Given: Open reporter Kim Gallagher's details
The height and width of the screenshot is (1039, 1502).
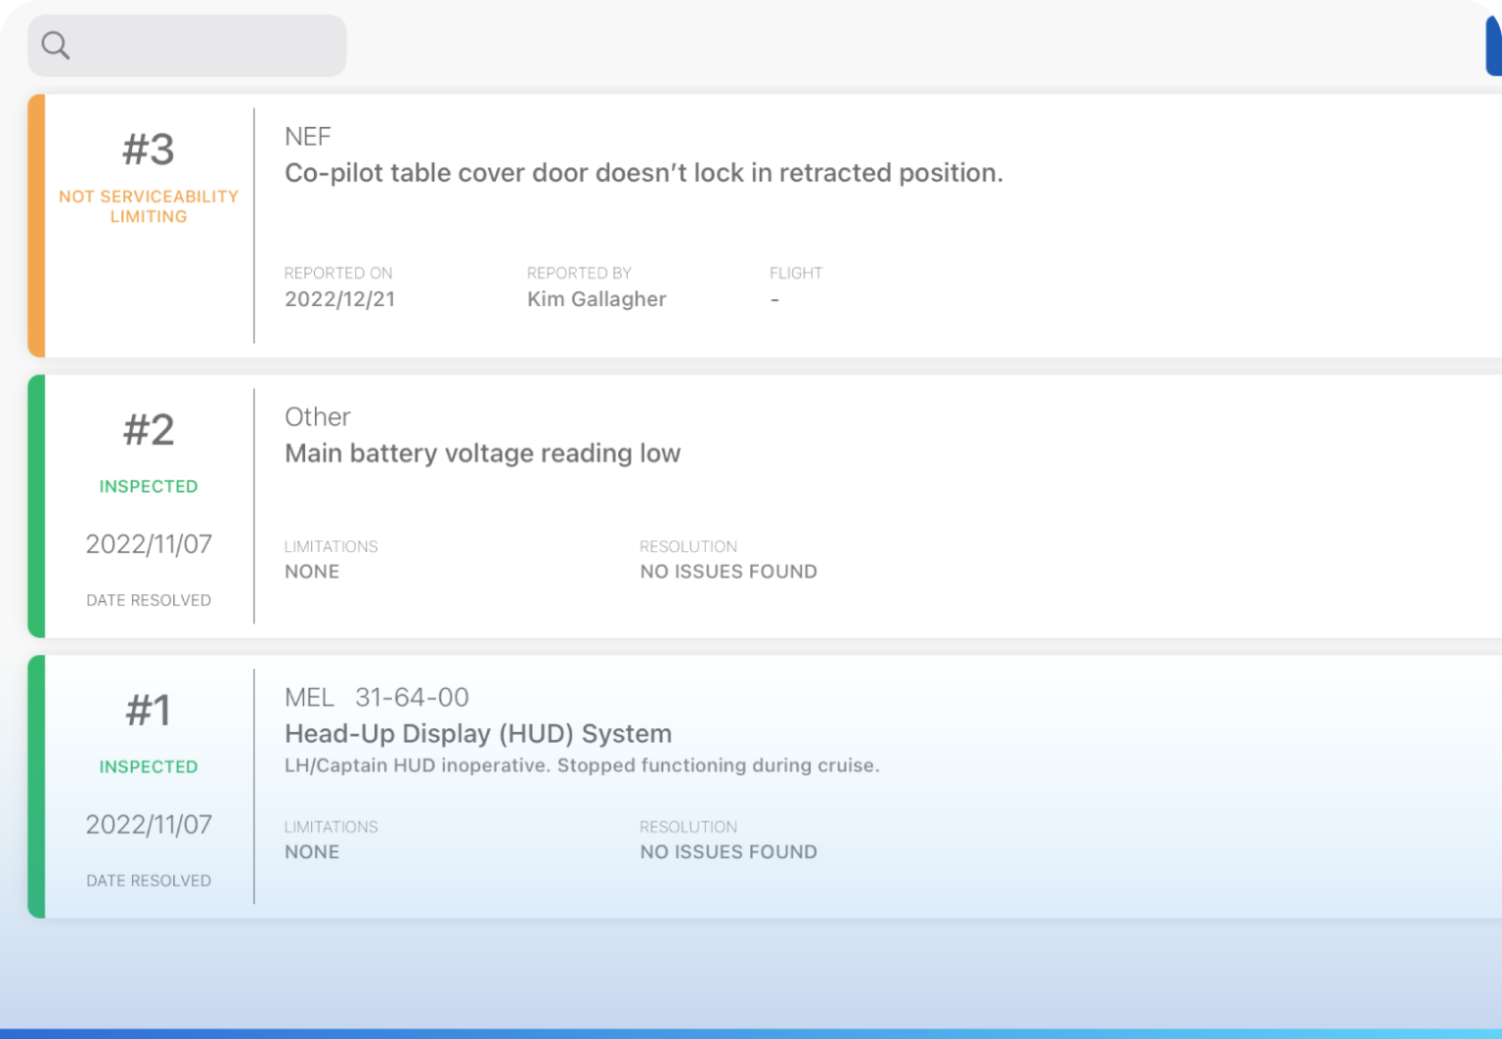Looking at the screenshot, I should point(596,299).
